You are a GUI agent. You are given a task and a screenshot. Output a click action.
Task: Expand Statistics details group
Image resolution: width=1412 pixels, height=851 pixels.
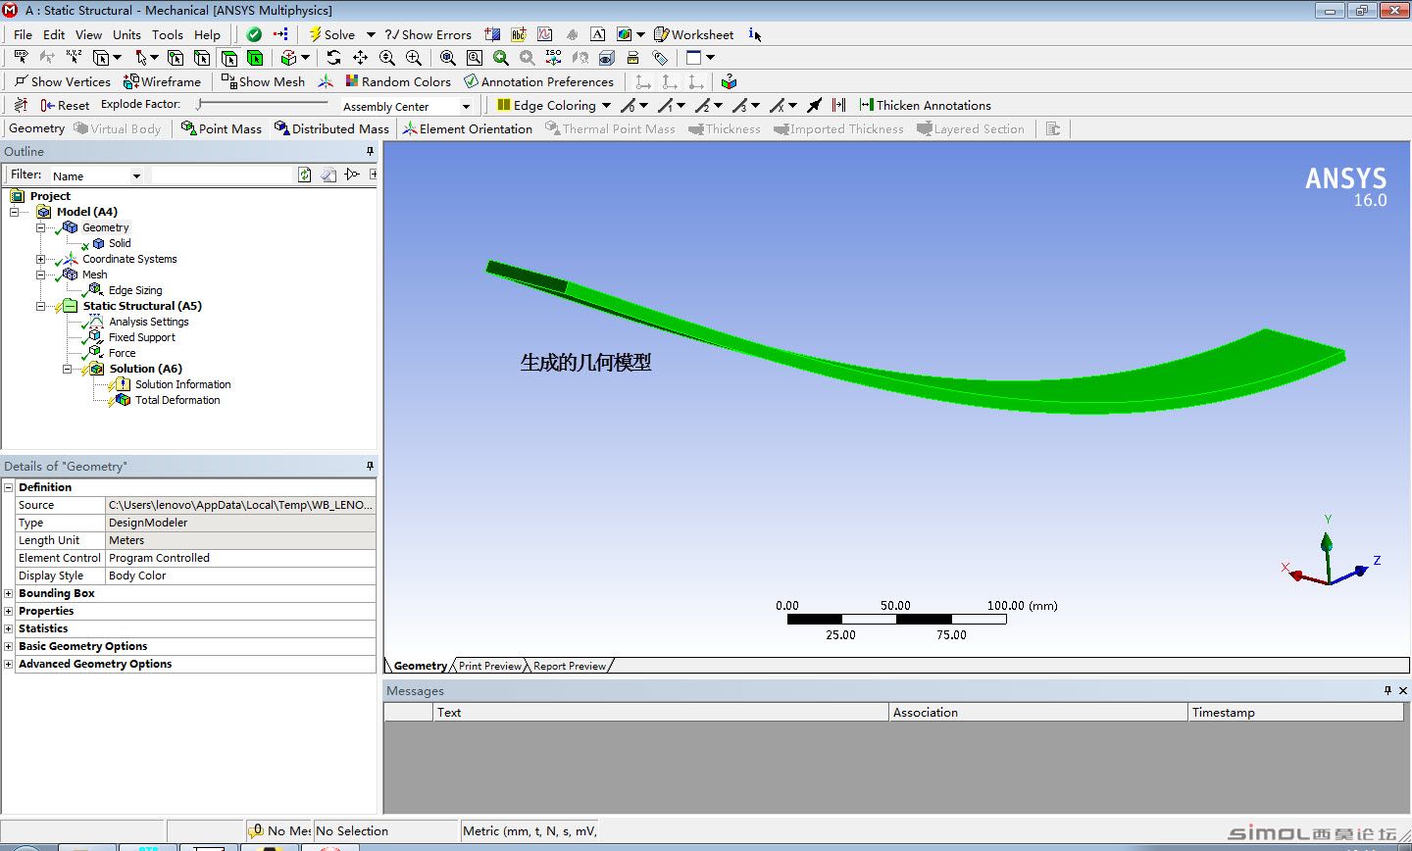pos(9,628)
